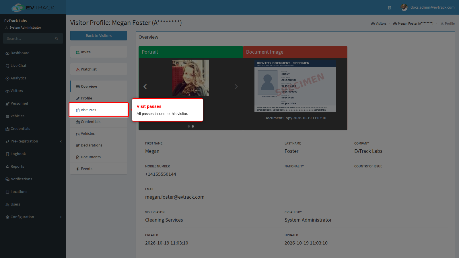
Task: Open the Overview tab
Action: click(x=99, y=87)
